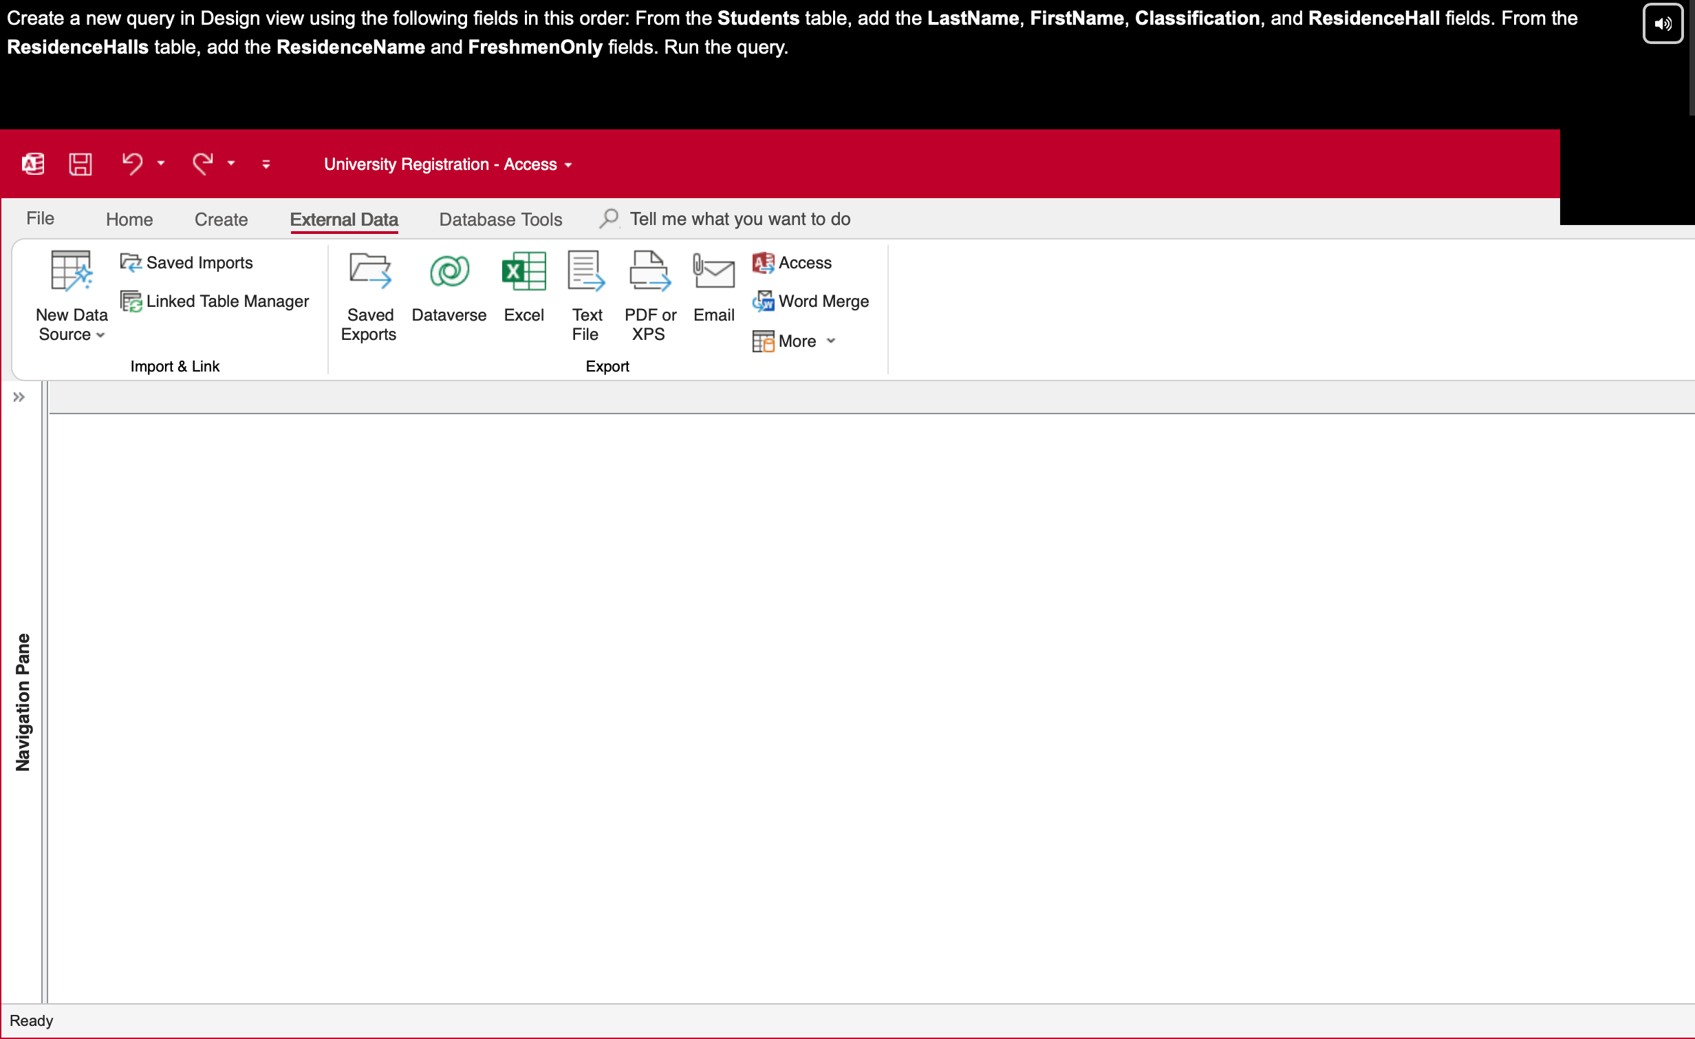Open Linked Table Manager
1695x1039 pixels.
pos(215,301)
